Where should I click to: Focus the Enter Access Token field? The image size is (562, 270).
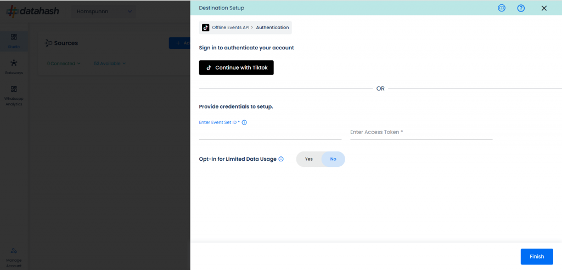421,132
